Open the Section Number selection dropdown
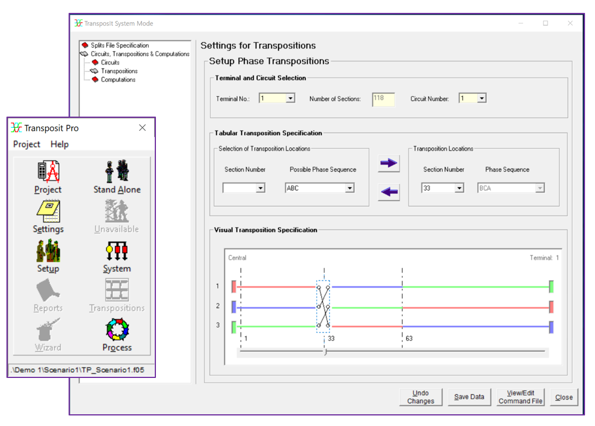This screenshot has height=426, width=595. (x=260, y=188)
